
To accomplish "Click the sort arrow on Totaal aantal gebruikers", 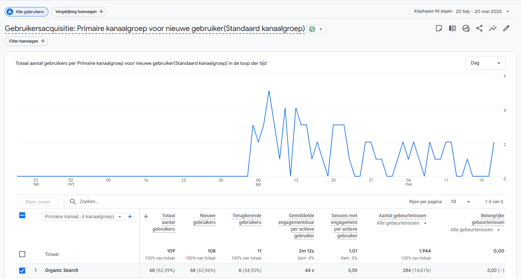I will click(x=146, y=216).
